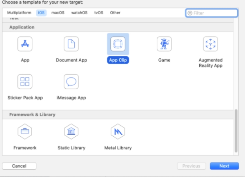Click the Document App label
Image resolution: width=245 pixels, height=177 pixels.
[71, 60]
